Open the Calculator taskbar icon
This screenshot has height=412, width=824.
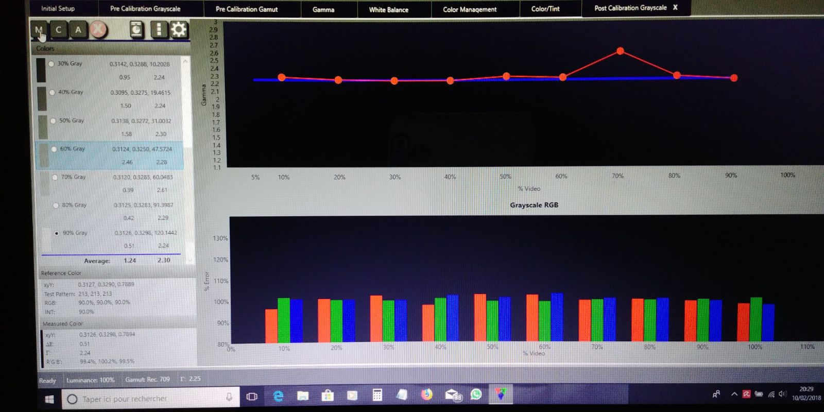click(377, 395)
